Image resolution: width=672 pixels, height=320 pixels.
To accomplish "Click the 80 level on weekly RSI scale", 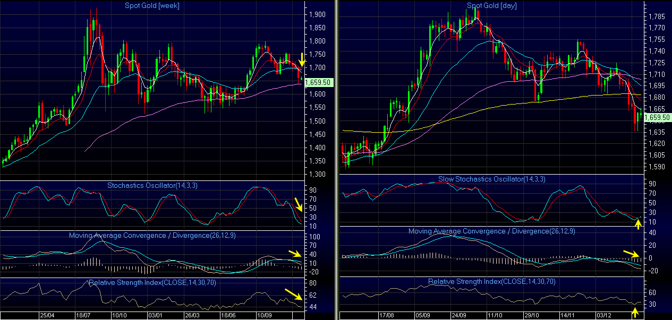I will 313,283.
